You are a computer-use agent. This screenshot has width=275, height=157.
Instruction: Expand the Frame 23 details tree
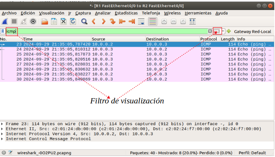pos(2,124)
